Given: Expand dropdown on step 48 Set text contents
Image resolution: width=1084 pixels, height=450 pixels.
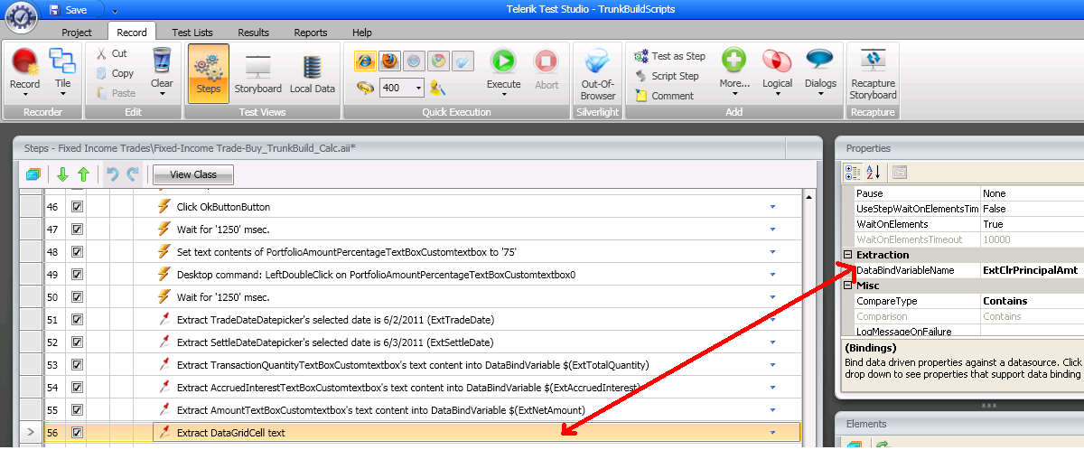Looking at the screenshot, I should 772,252.
